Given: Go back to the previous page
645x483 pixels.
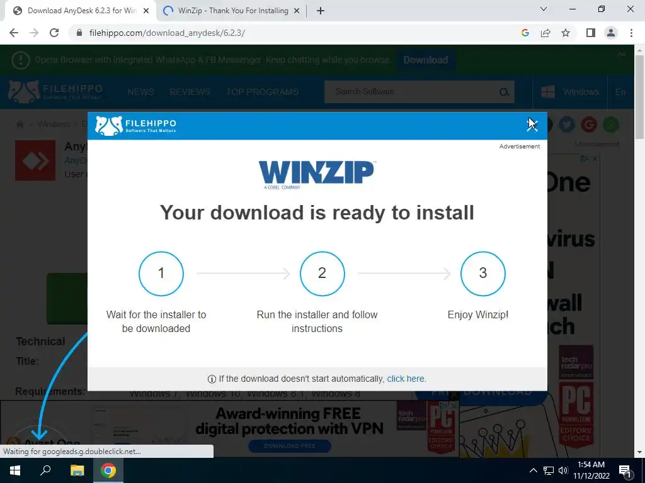Looking at the screenshot, I should click(x=14, y=33).
